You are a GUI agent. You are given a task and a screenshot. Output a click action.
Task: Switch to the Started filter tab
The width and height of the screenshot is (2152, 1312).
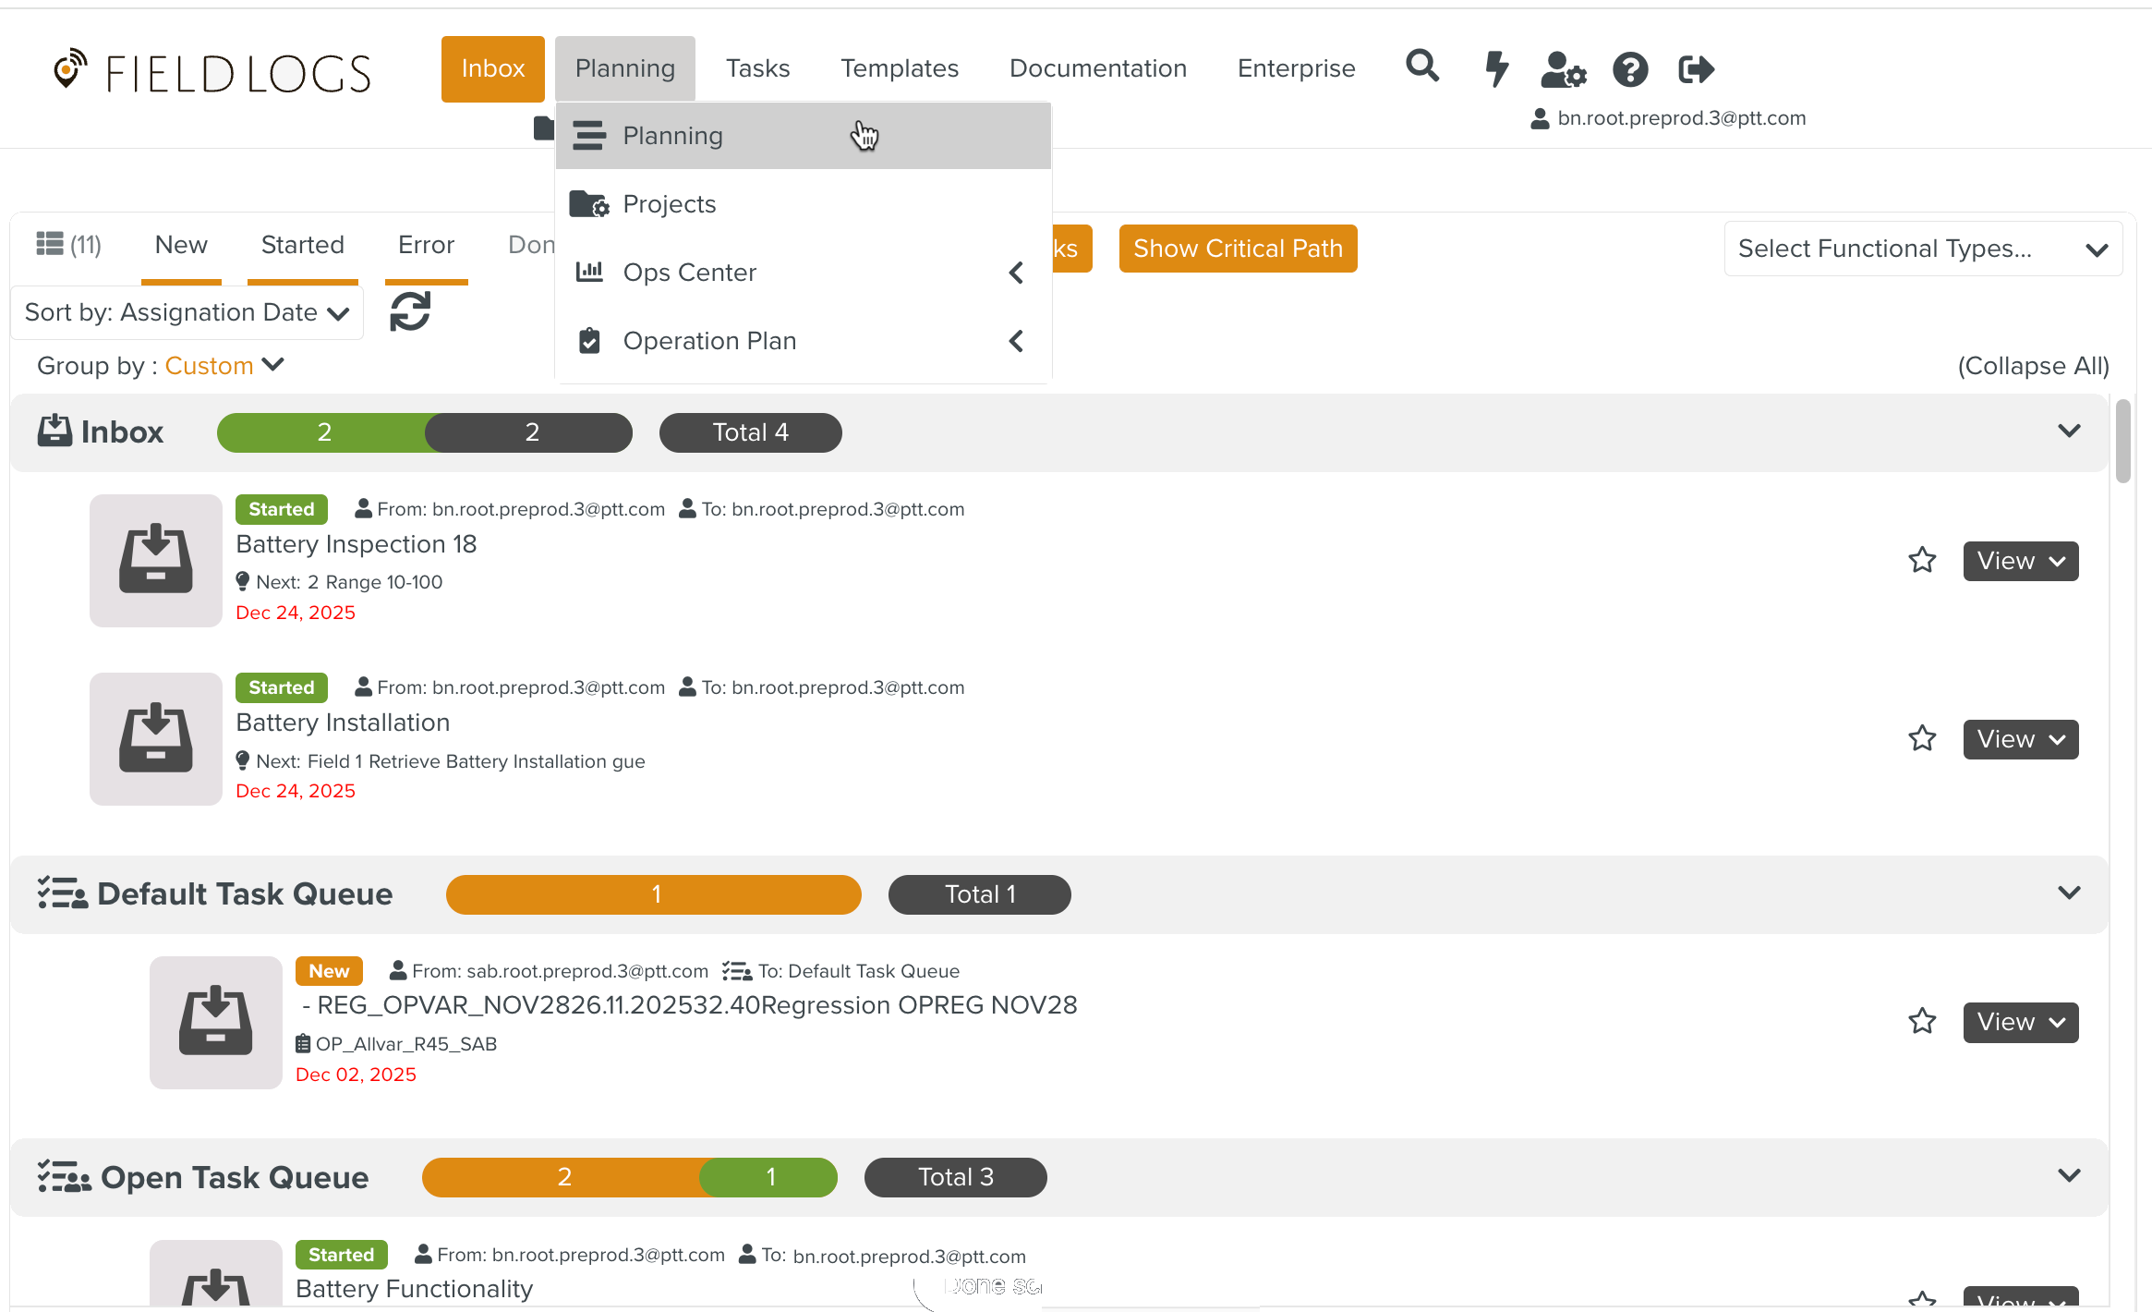pos(302,245)
